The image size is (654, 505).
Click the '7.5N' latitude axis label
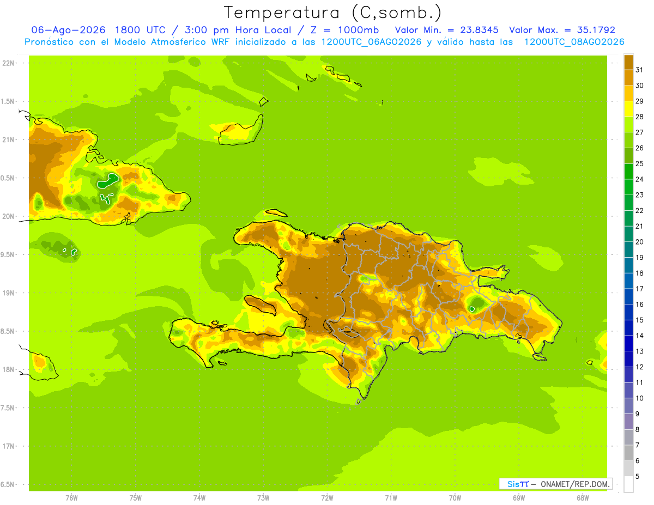pyautogui.click(x=8, y=408)
